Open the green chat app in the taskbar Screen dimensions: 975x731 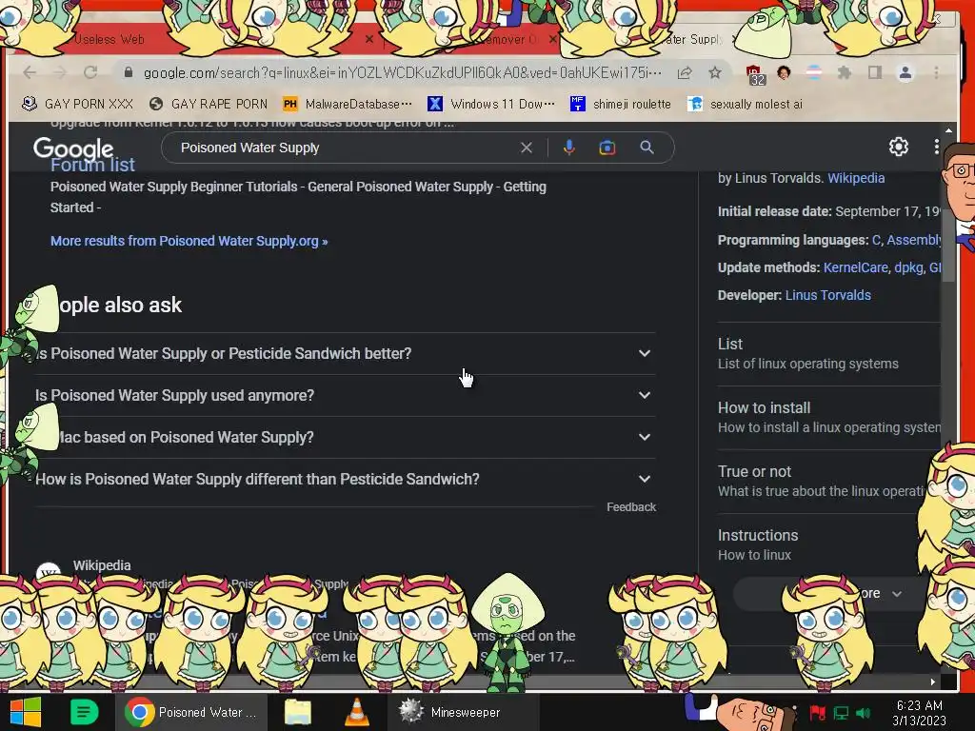point(84,712)
